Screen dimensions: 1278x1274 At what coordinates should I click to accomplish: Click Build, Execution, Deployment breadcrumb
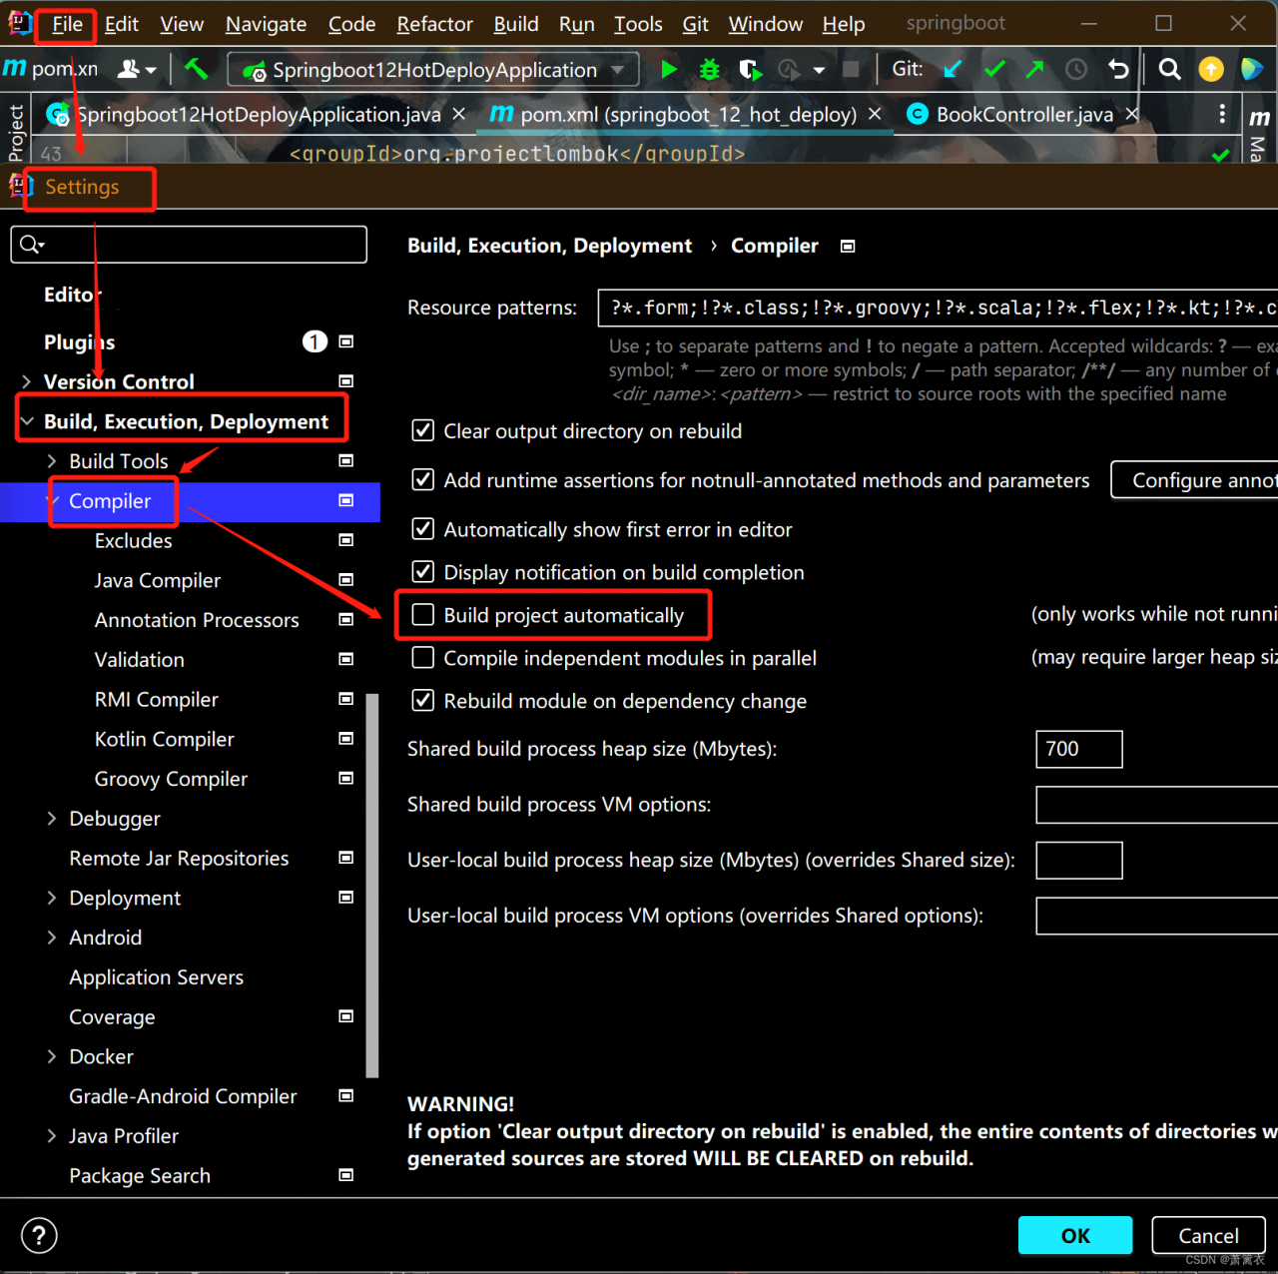(x=549, y=246)
